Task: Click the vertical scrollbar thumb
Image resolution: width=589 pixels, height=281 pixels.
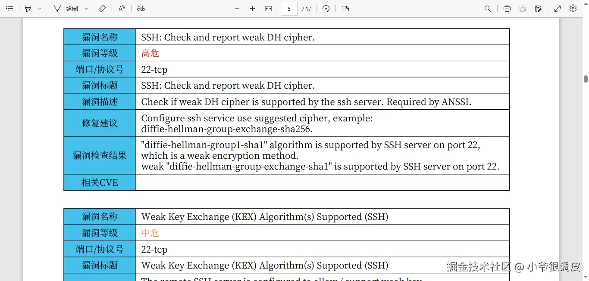Action: (586, 79)
